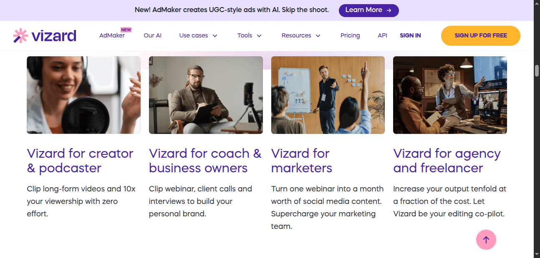Screen dimensions: 540x258
Task: Open Vizard for coach & business owners
Action: [205, 161]
